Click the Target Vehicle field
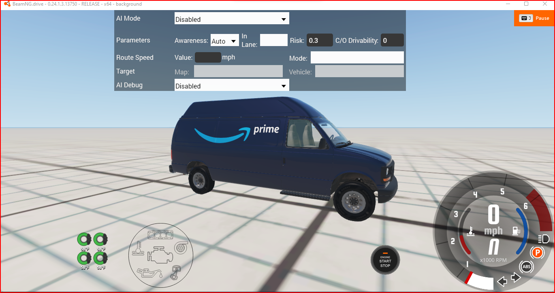Screen dimensions: 555x293 pos(359,72)
